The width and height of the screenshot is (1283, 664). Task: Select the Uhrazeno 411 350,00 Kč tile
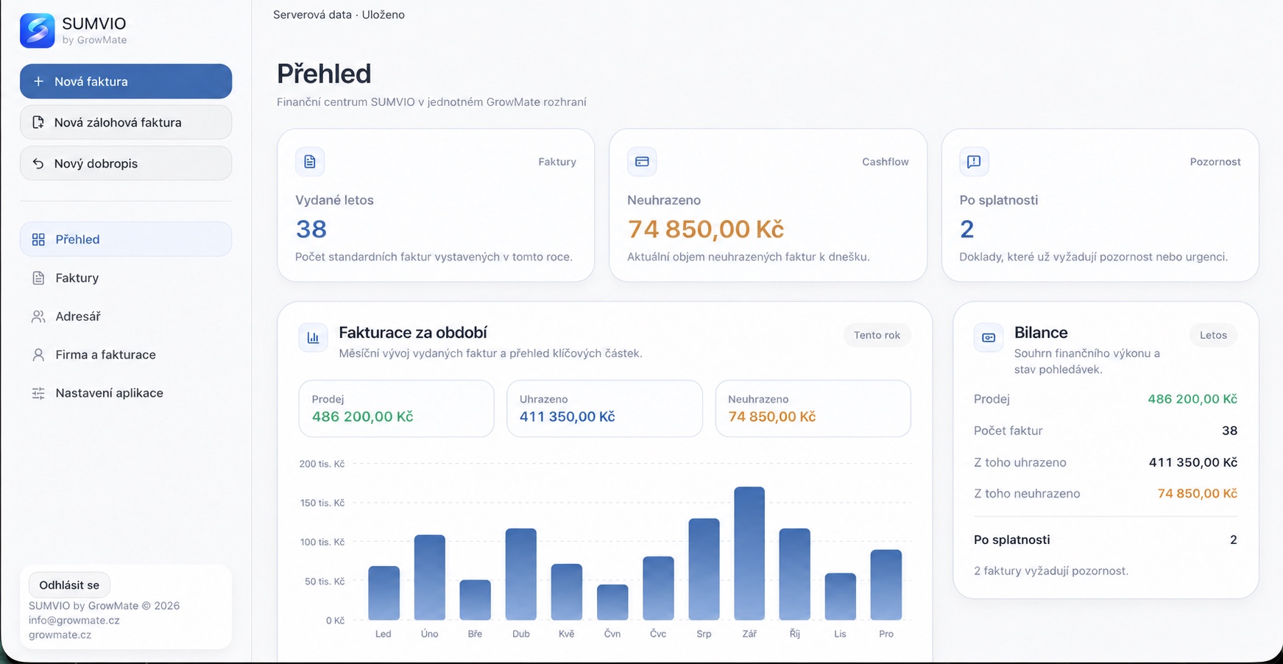pyautogui.click(x=604, y=409)
